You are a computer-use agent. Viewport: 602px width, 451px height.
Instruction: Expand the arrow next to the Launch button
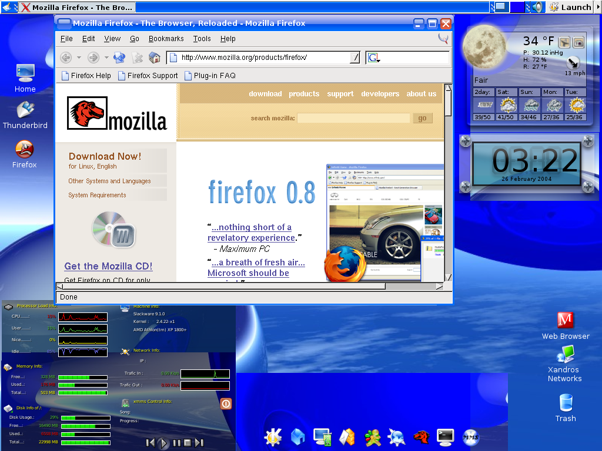597,7
